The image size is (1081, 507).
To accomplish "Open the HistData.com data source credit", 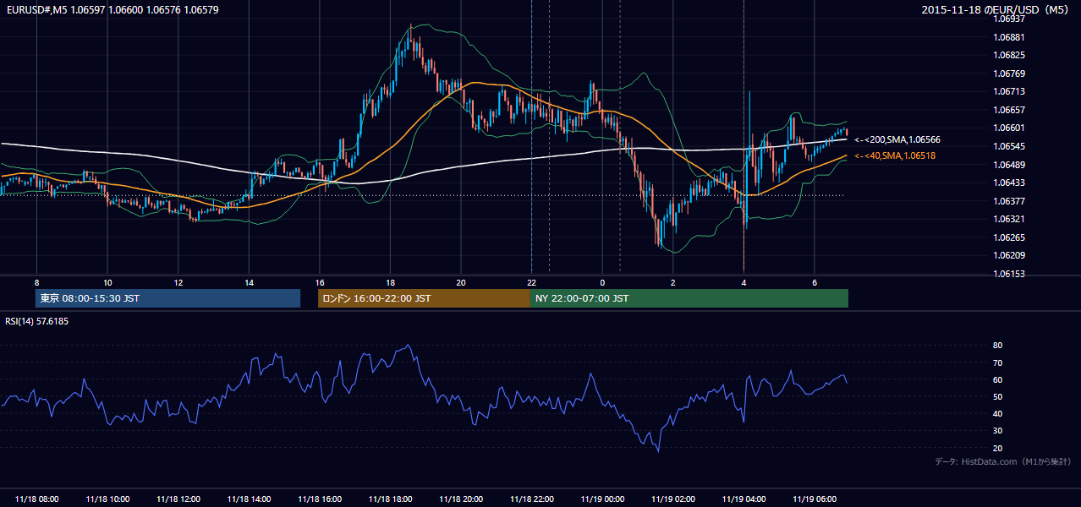I will pos(1003,461).
